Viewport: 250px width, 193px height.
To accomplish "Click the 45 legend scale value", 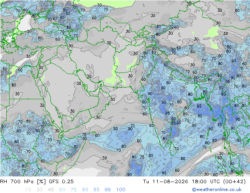I will pyautogui.click(x=51, y=189).
